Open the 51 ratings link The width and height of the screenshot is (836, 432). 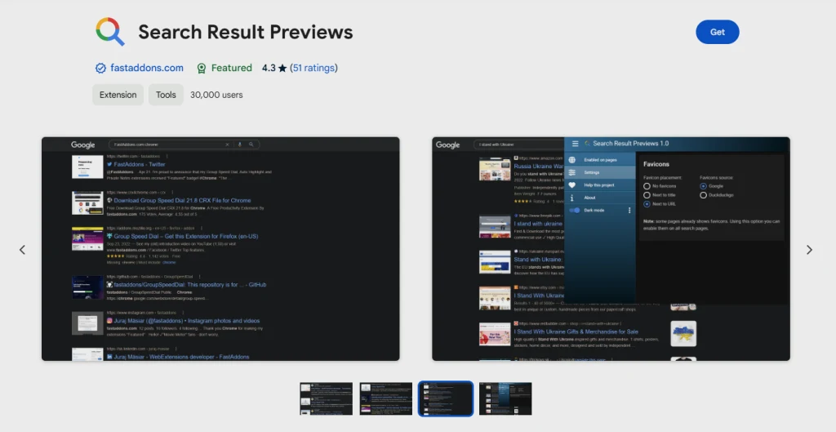tap(313, 69)
